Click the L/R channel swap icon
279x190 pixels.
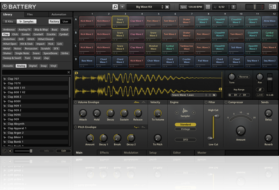260,95
